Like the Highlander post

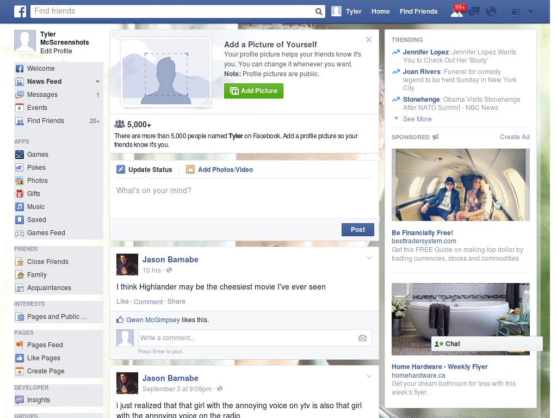[x=122, y=302]
